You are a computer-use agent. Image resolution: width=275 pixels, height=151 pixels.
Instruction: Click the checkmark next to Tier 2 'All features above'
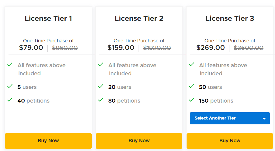(101, 64)
